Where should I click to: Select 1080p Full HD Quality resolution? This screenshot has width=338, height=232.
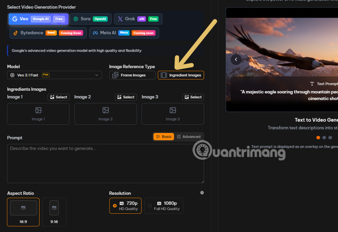point(164,206)
